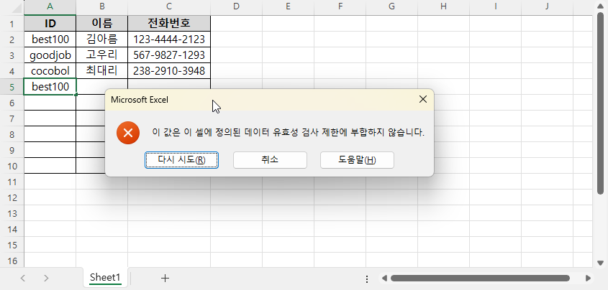Select column I header

pyautogui.click(x=495, y=6)
